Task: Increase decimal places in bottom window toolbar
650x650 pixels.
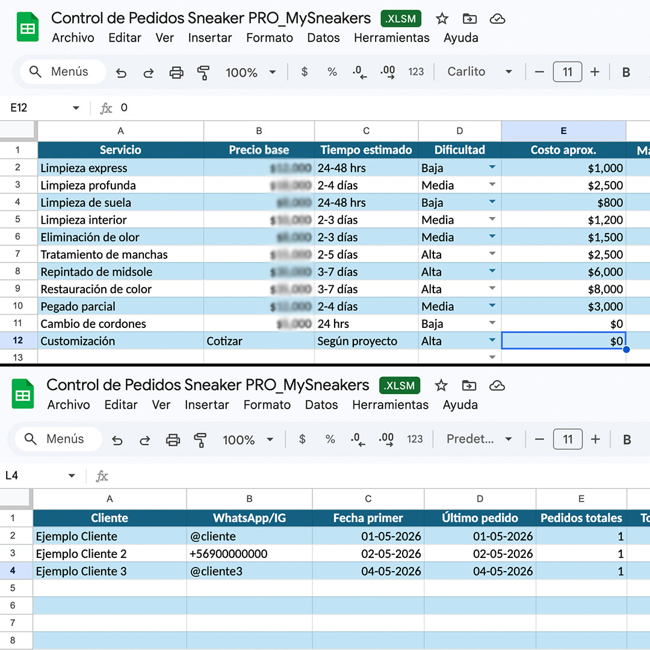Action: click(x=386, y=439)
